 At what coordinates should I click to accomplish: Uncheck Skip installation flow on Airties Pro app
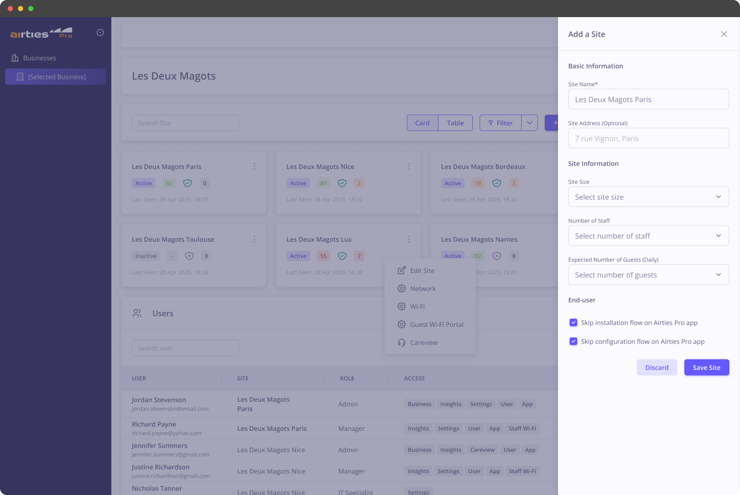pos(573,323)
